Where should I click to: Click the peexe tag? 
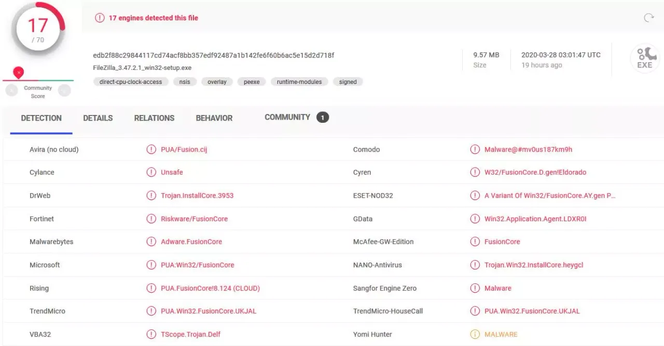pyautogui.click(x=252, y=82)
